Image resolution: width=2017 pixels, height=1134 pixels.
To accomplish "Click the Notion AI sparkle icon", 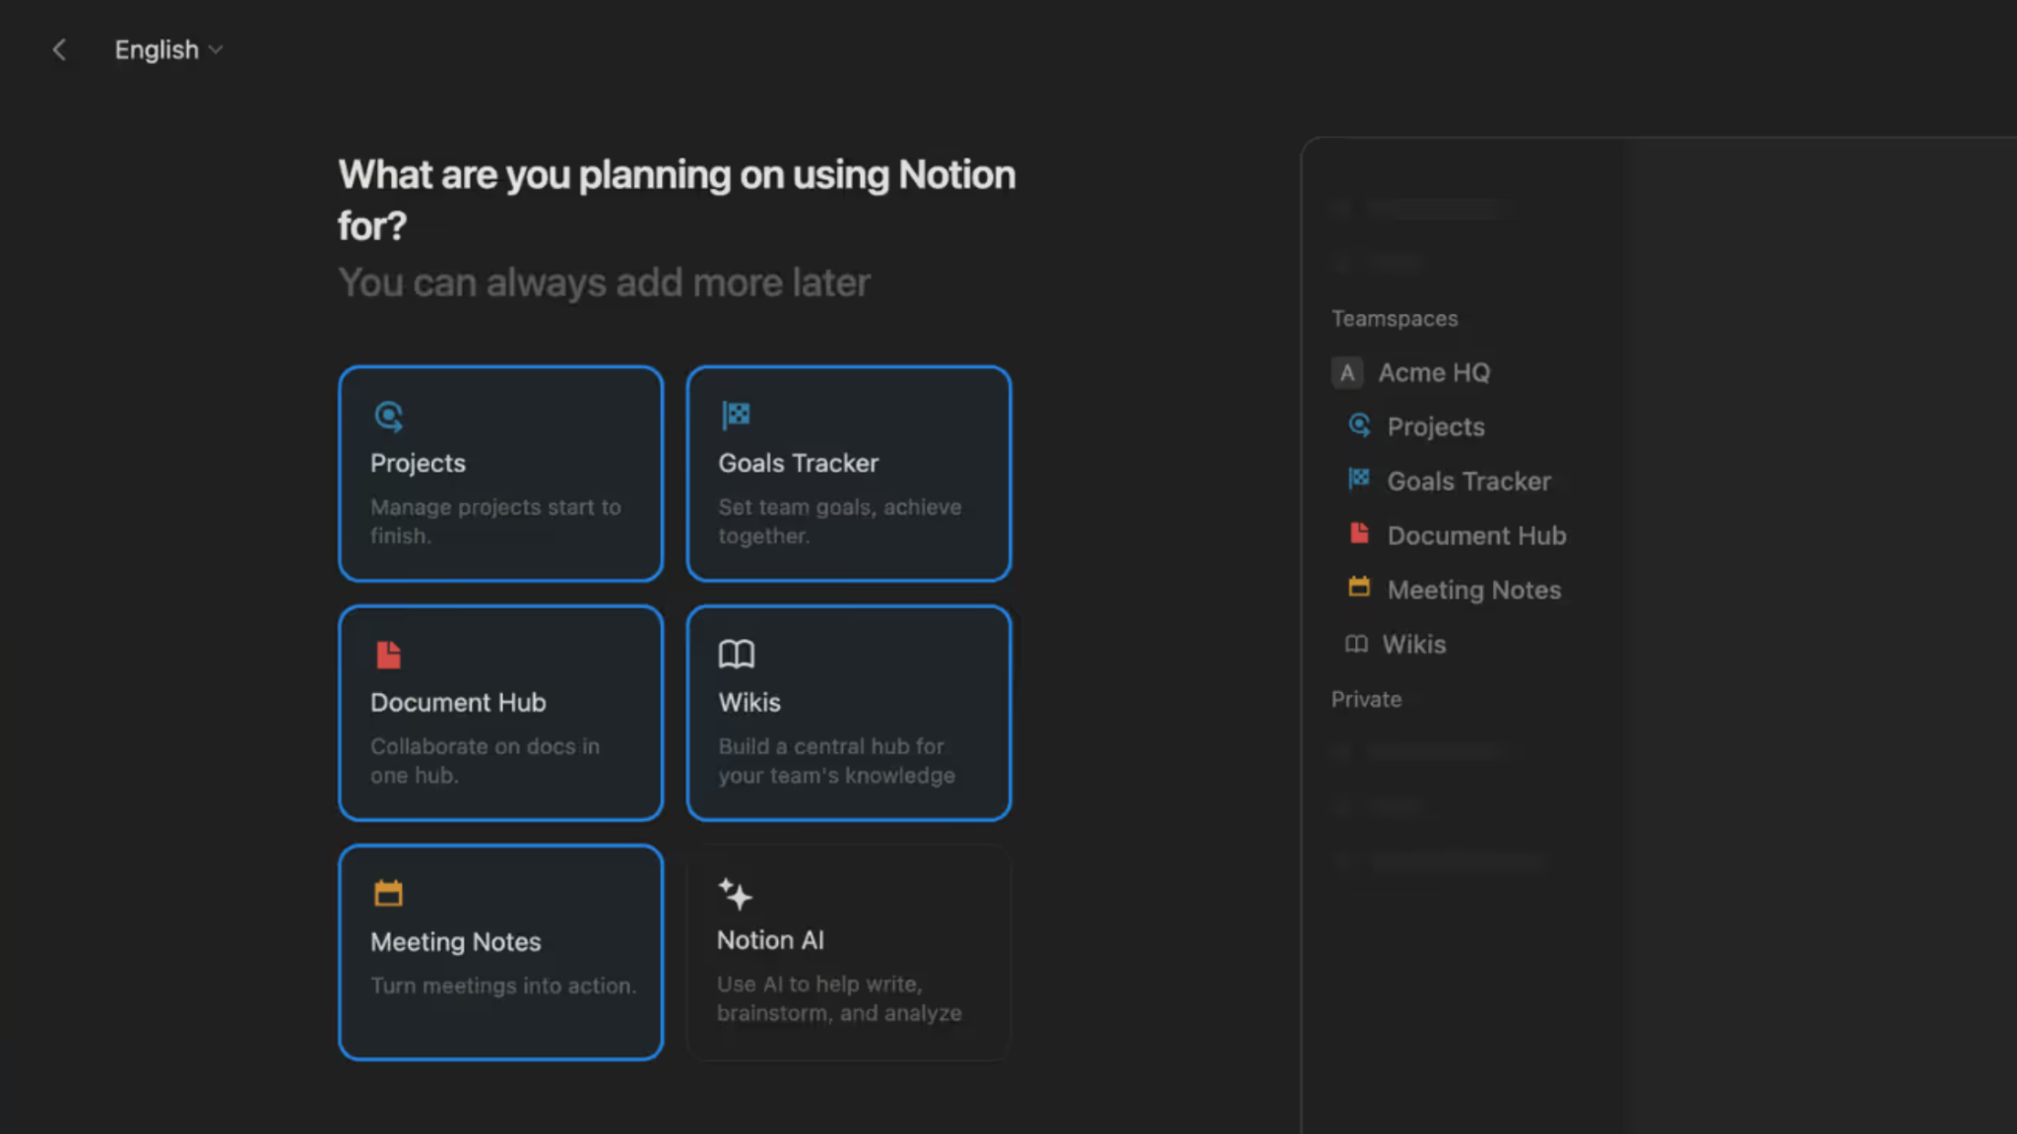I will click(x=735, y=894).
